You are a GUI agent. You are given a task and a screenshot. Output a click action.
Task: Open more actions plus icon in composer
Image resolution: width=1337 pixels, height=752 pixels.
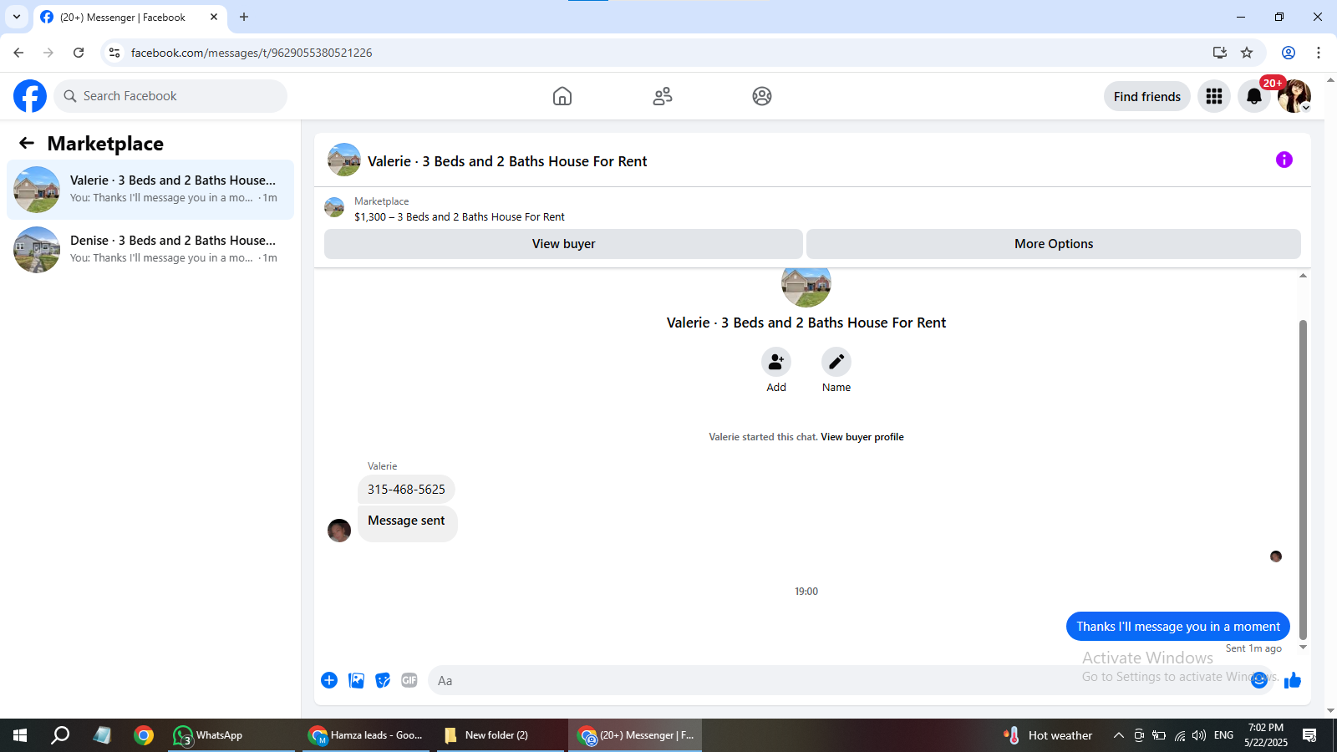point(329,680)
